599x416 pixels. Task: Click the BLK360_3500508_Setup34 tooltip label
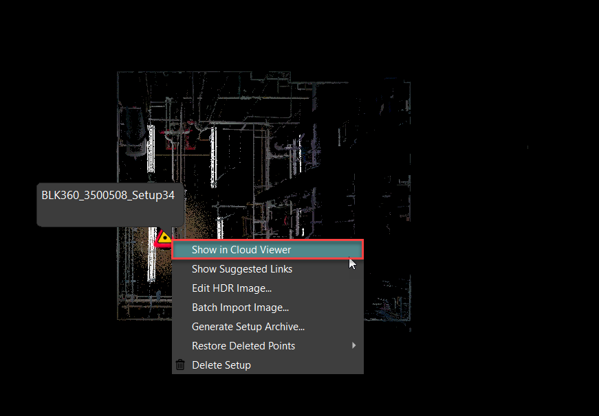click(108, 195)
